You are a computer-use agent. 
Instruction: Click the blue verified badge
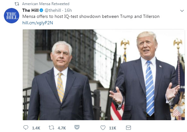pyautogui.click(x=41, y=10)
